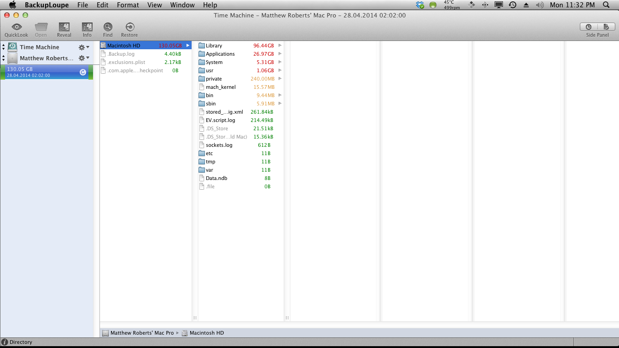Select the EV.script.log file
This screenshot has width=619, height=348.
[x=241, y=120]
